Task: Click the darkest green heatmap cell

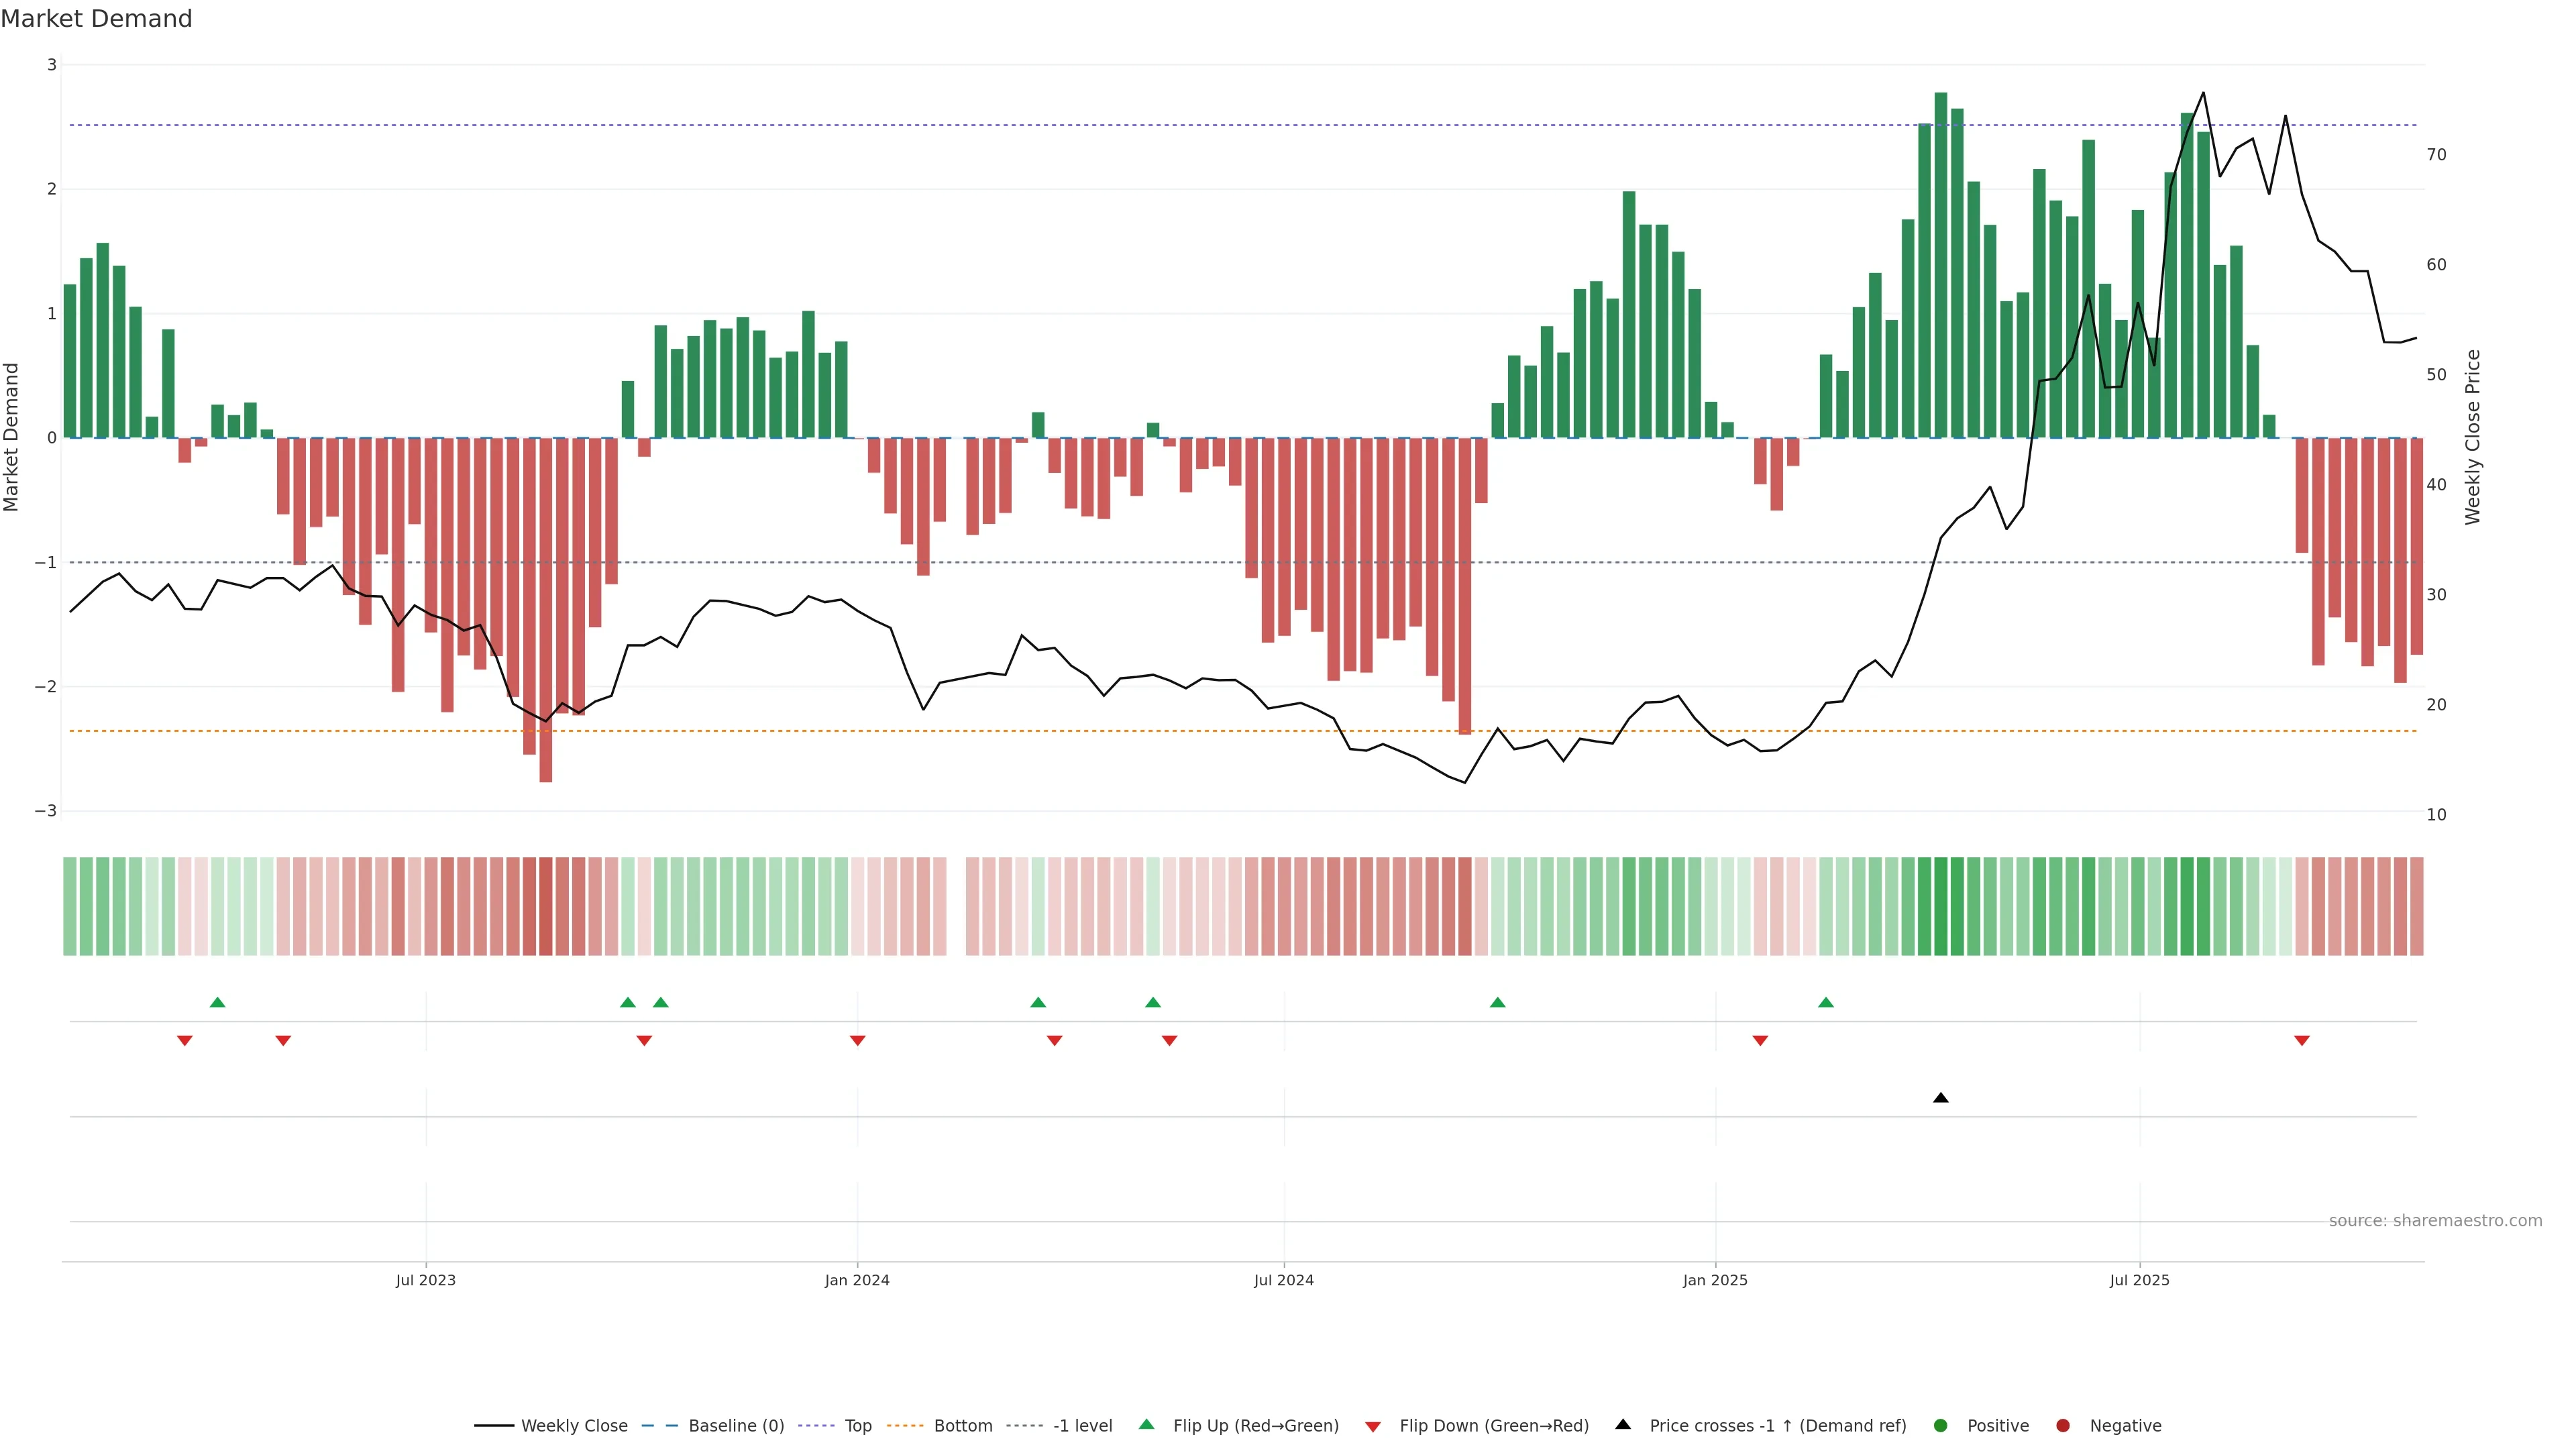Action: click(1941, 906)
